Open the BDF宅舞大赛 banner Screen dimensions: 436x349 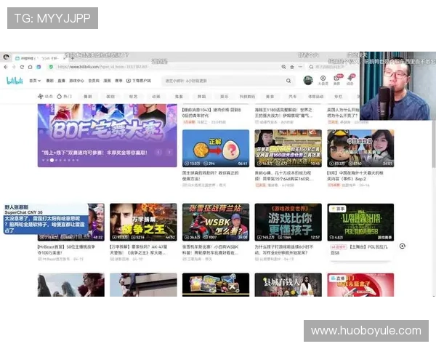(107, 135)
